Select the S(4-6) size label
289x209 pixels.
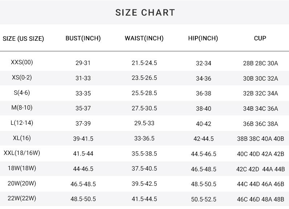coord(22,93)
